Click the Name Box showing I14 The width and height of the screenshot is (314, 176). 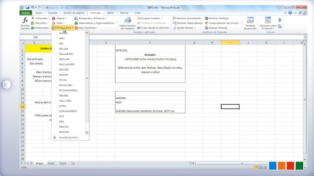(x=35, y=37)
